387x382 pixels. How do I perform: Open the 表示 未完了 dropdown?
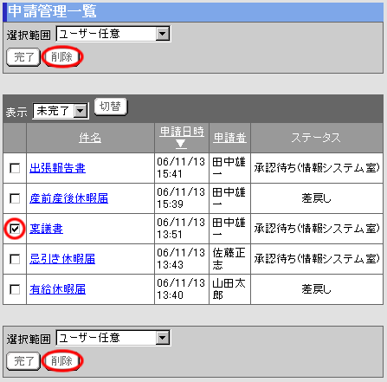pos(61,111)
